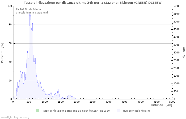
Task: Click x-axis tick label 500
Action: [x=29, y=102]
